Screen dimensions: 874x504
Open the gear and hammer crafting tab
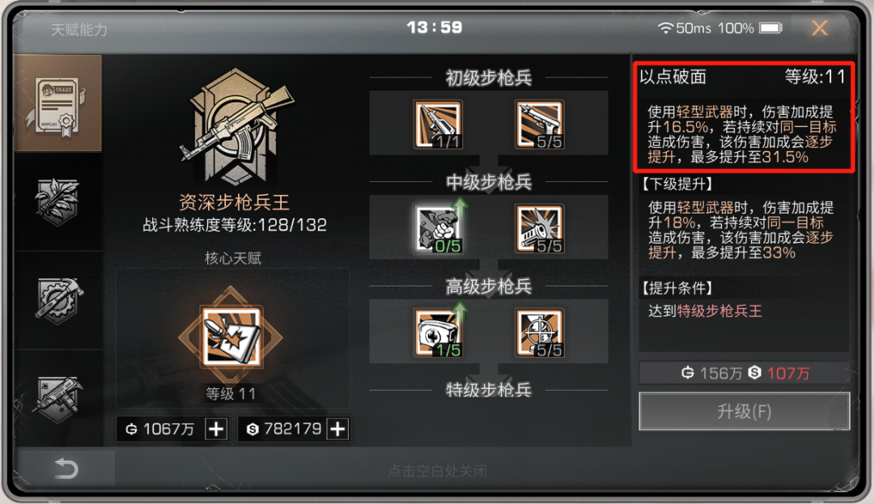(x=58, y=300)
